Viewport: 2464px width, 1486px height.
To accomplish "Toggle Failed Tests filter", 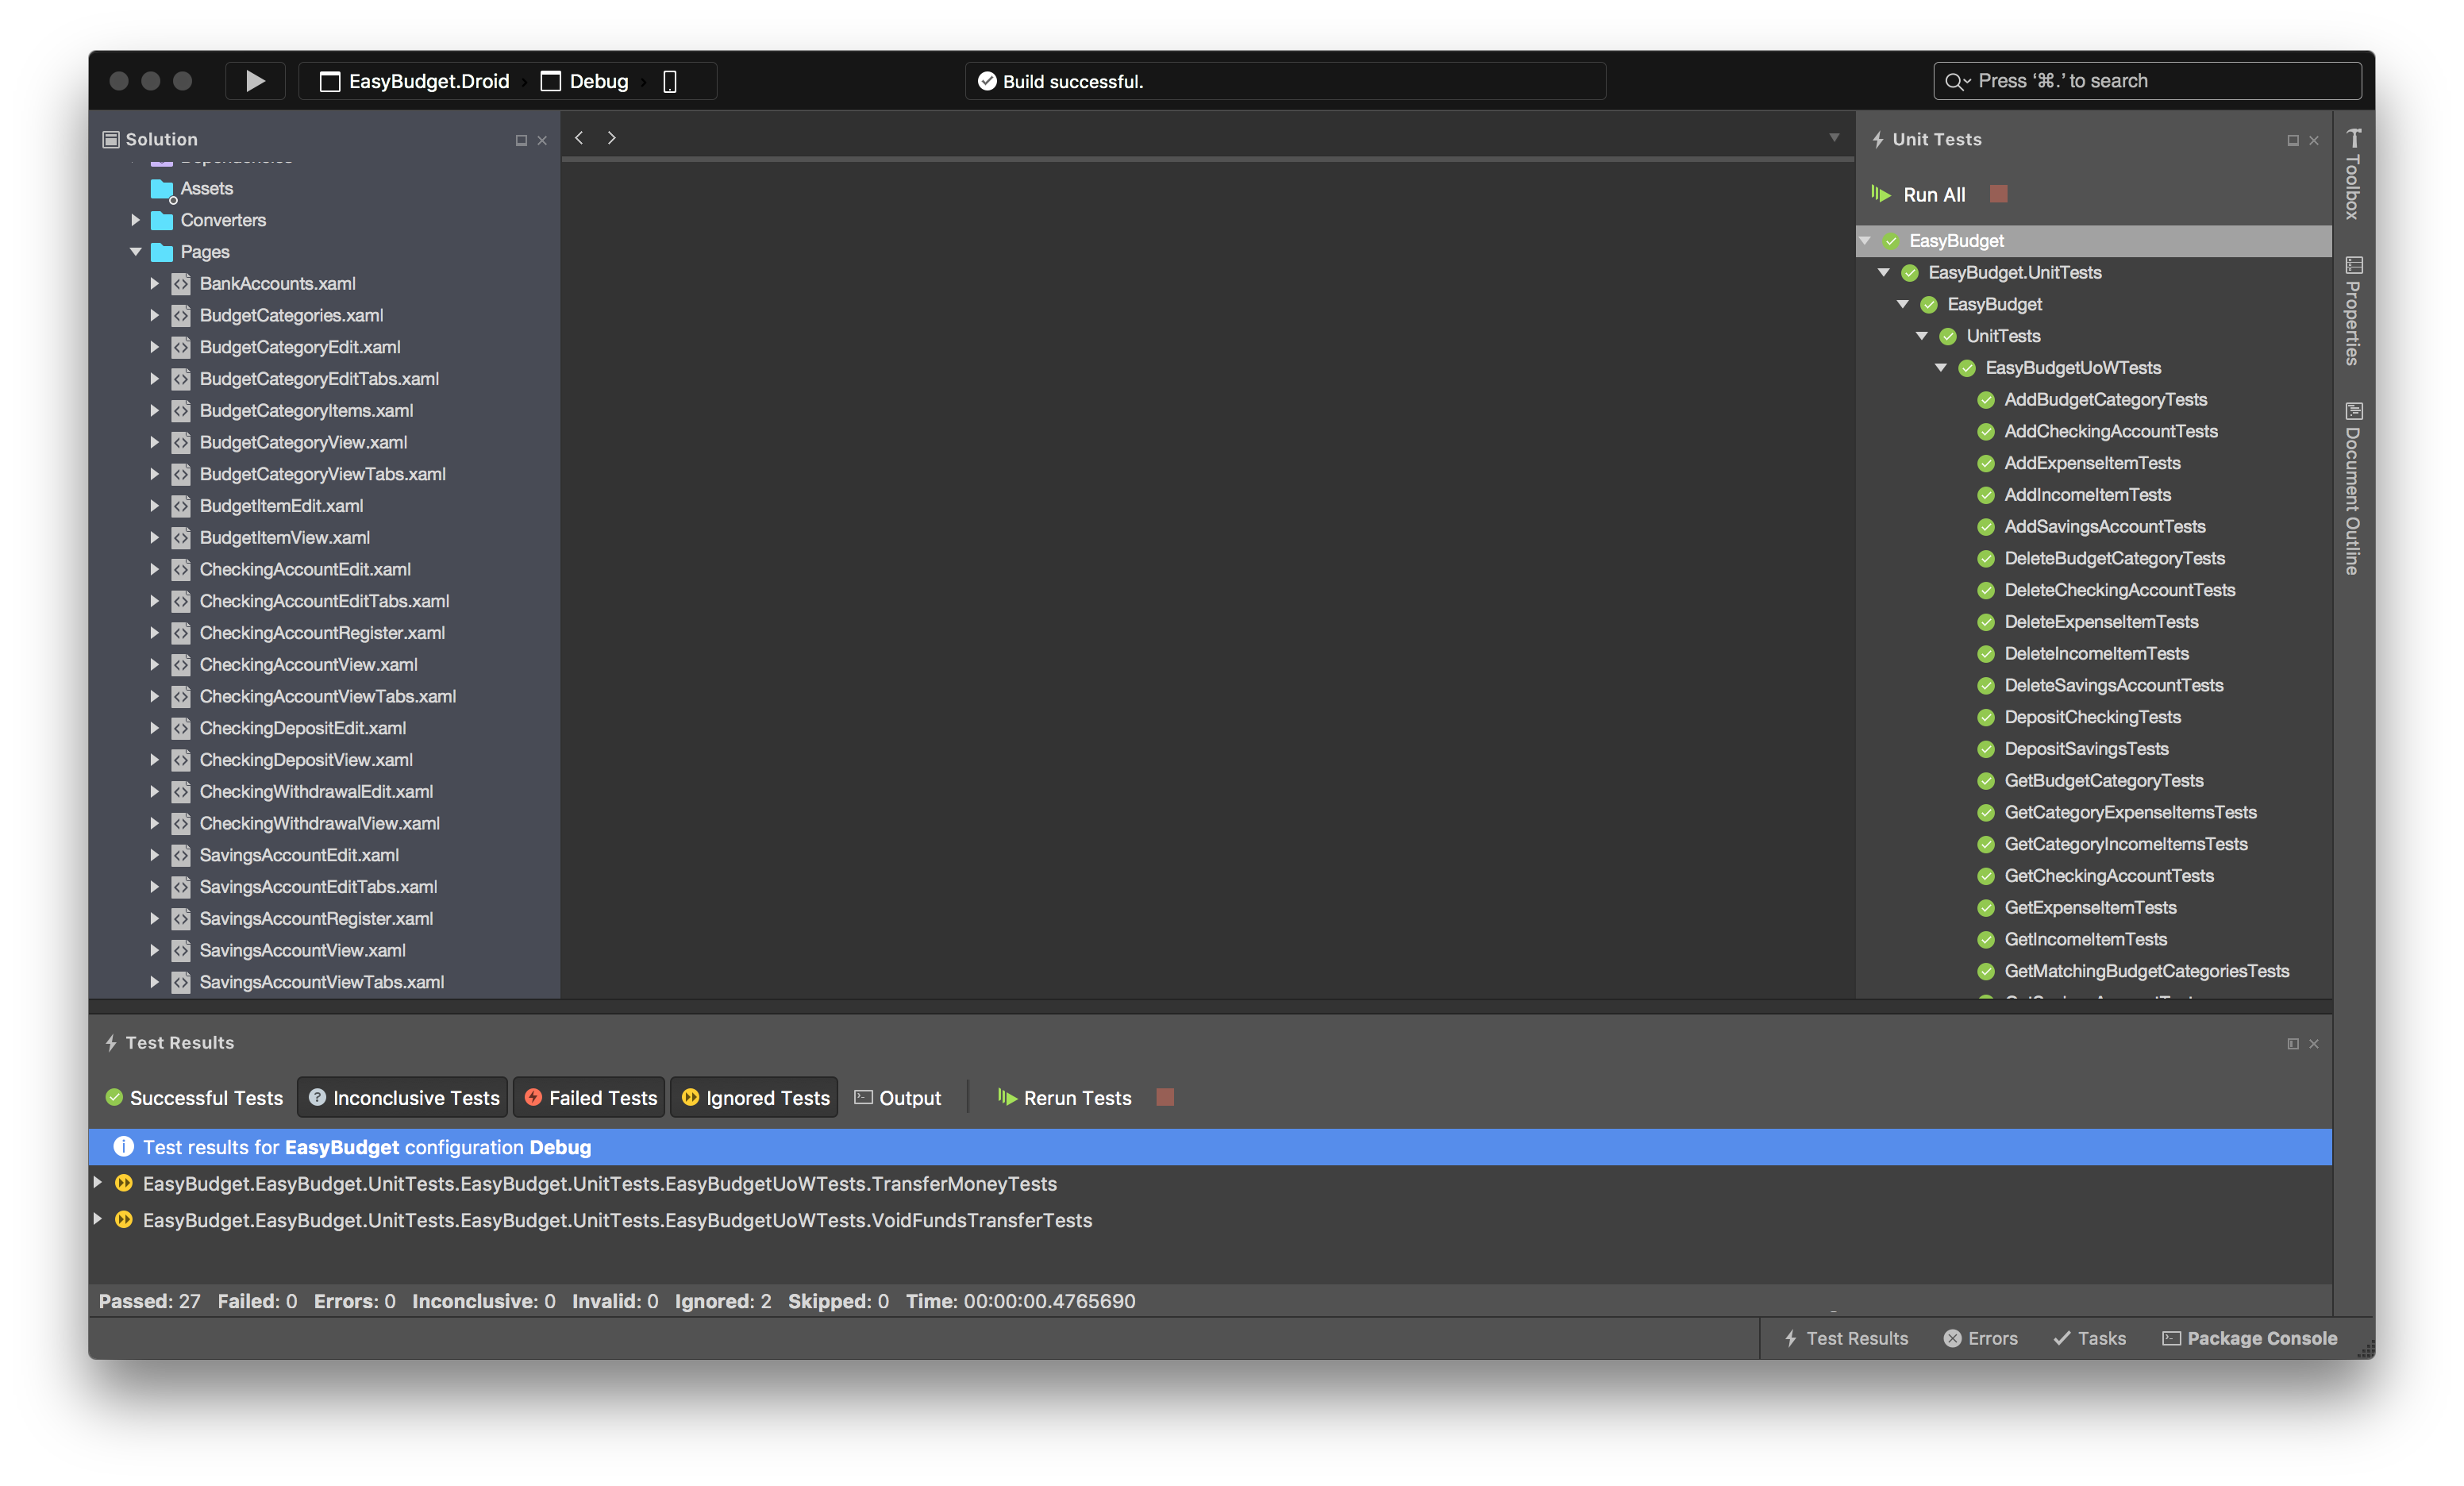I will [590, 1098].
